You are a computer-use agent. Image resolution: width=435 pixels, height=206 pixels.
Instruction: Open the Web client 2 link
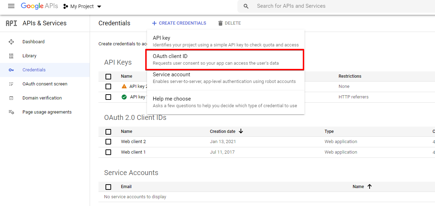(133, 142)
